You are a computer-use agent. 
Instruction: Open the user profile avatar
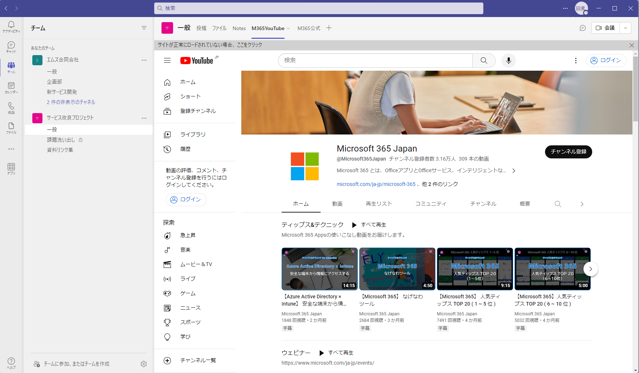pyautogui.click(x=581, y=8)
